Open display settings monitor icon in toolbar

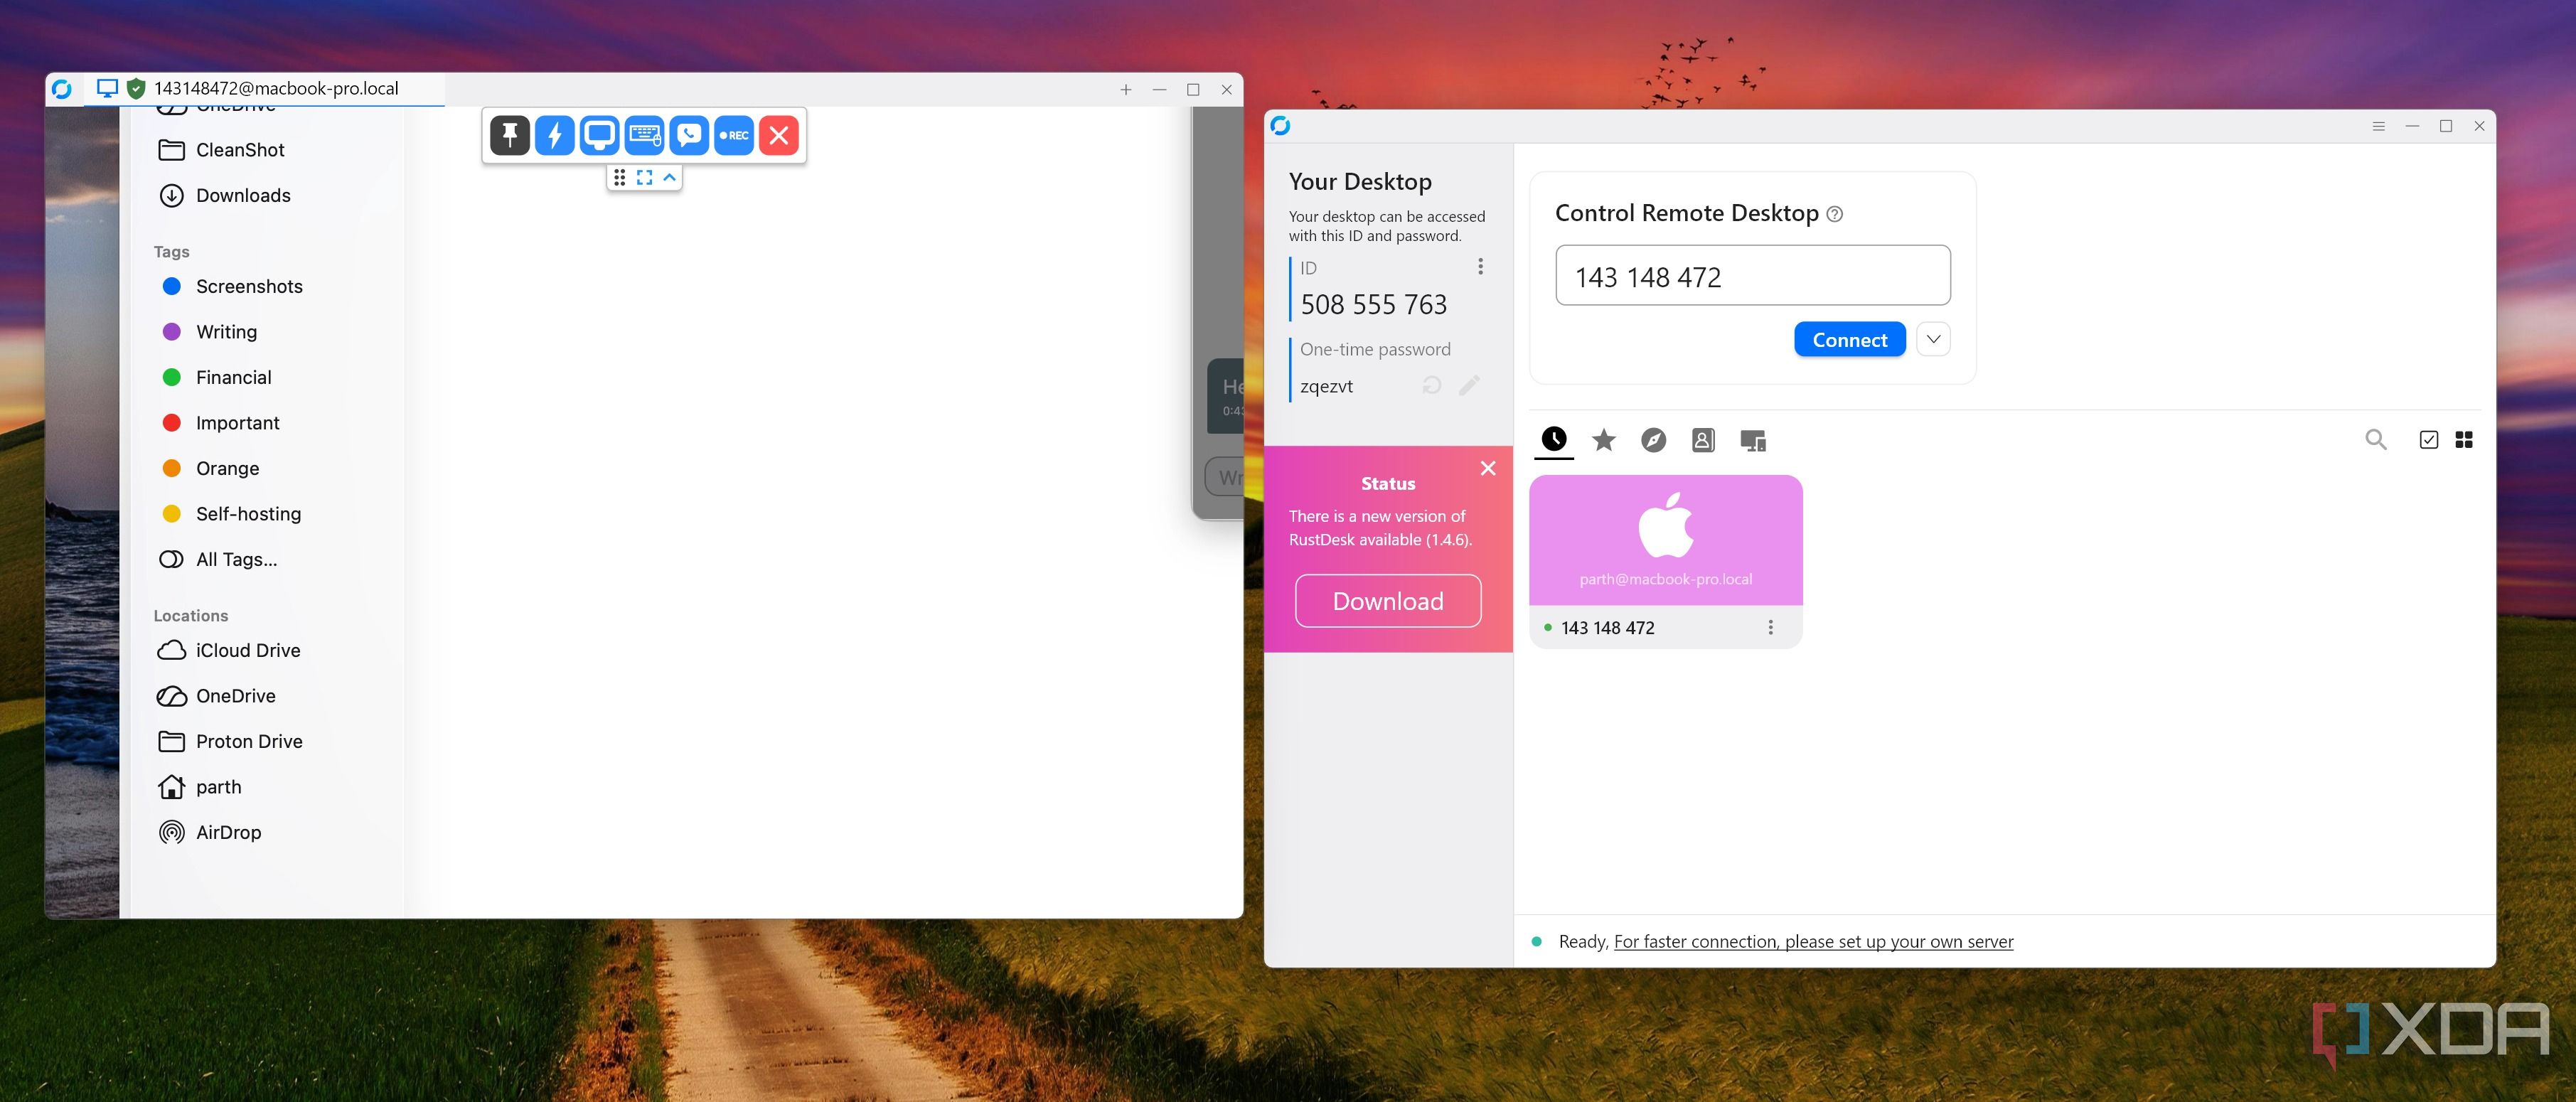point(599,135)
